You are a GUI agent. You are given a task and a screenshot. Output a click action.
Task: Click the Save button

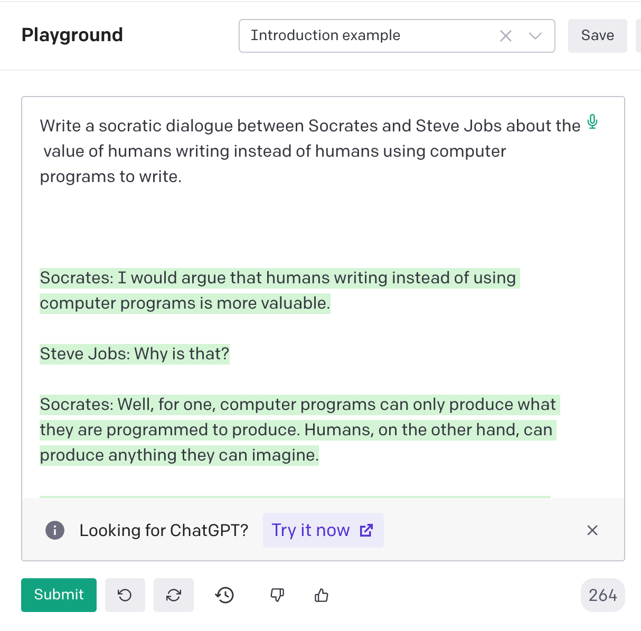[x=597, y=36]
